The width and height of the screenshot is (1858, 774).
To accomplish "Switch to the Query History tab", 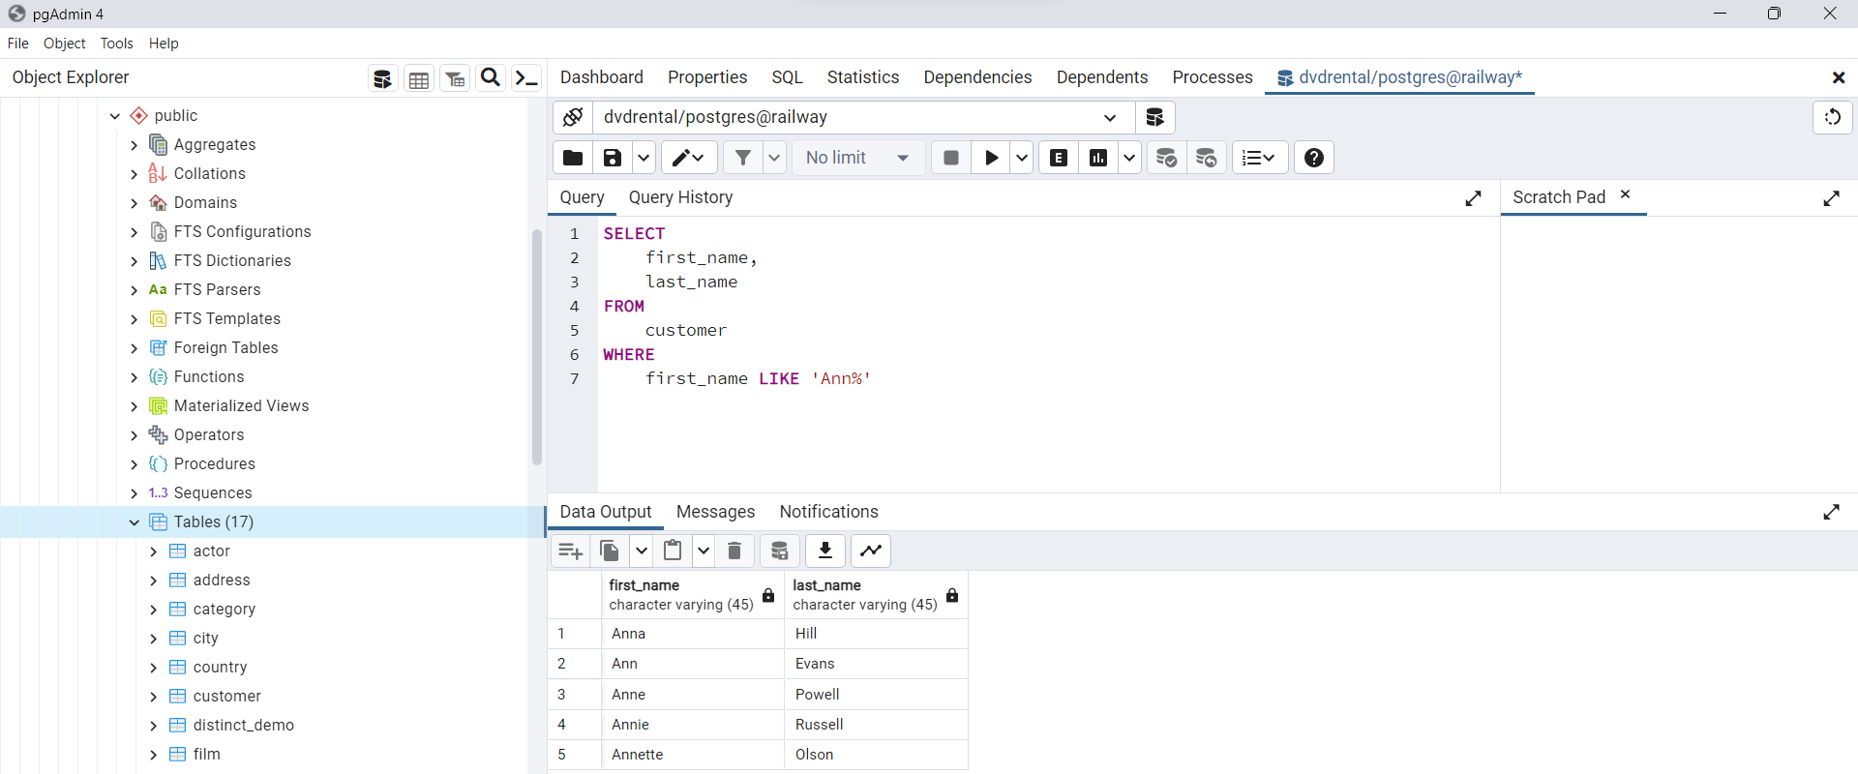I will (681, 197).
